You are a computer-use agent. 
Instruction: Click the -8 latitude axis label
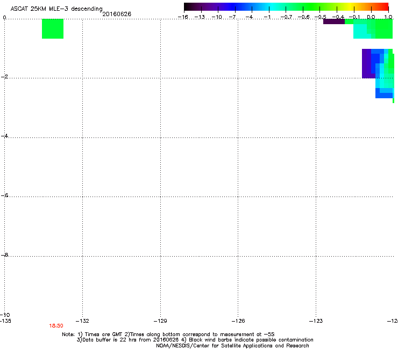click(x=4, y=255)
